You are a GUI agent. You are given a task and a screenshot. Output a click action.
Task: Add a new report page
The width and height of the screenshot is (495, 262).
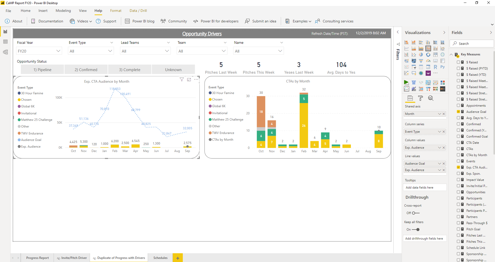pyautogui.click(x=178, y=258)
